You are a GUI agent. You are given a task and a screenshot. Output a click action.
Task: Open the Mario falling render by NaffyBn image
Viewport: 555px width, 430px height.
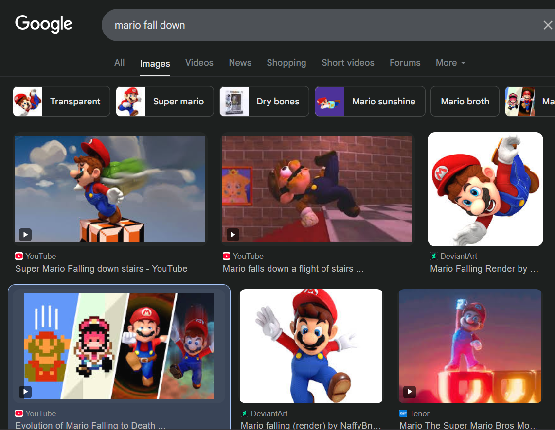tap(311, 346)
